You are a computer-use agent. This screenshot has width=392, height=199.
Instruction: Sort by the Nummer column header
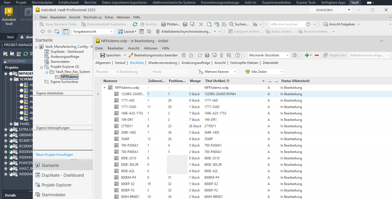pyautogui.click(x=124, y=81)
